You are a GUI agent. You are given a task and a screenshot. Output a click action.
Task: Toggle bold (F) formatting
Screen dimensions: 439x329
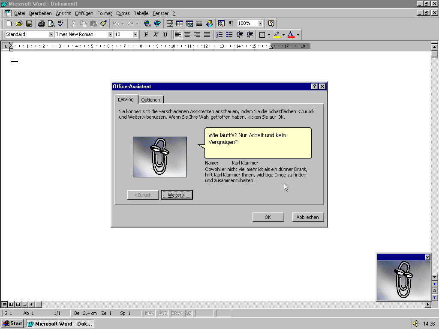click(146, 34)
